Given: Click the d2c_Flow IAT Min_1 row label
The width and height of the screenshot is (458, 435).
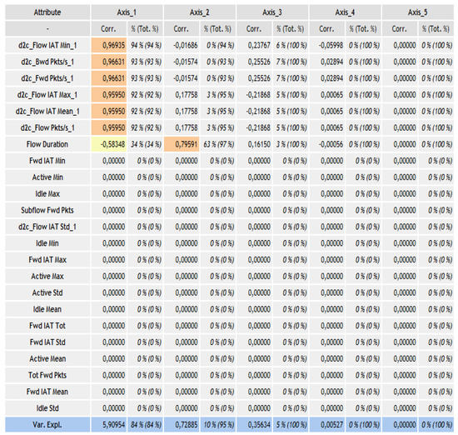Looking at the screenshot, I should tap(47, 45).
